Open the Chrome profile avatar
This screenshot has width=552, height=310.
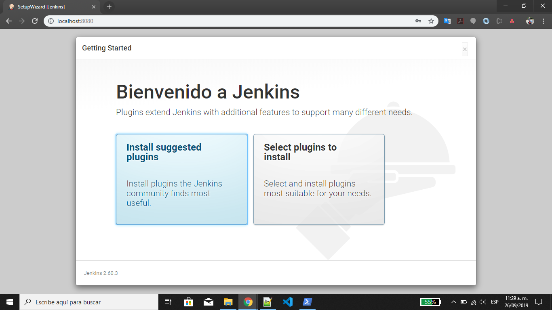[529, 21]
